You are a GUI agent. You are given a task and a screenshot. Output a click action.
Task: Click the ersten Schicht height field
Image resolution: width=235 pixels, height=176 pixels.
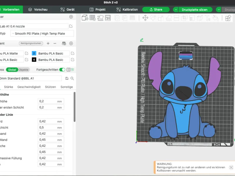pyautogui.click(x=51, y=107)
